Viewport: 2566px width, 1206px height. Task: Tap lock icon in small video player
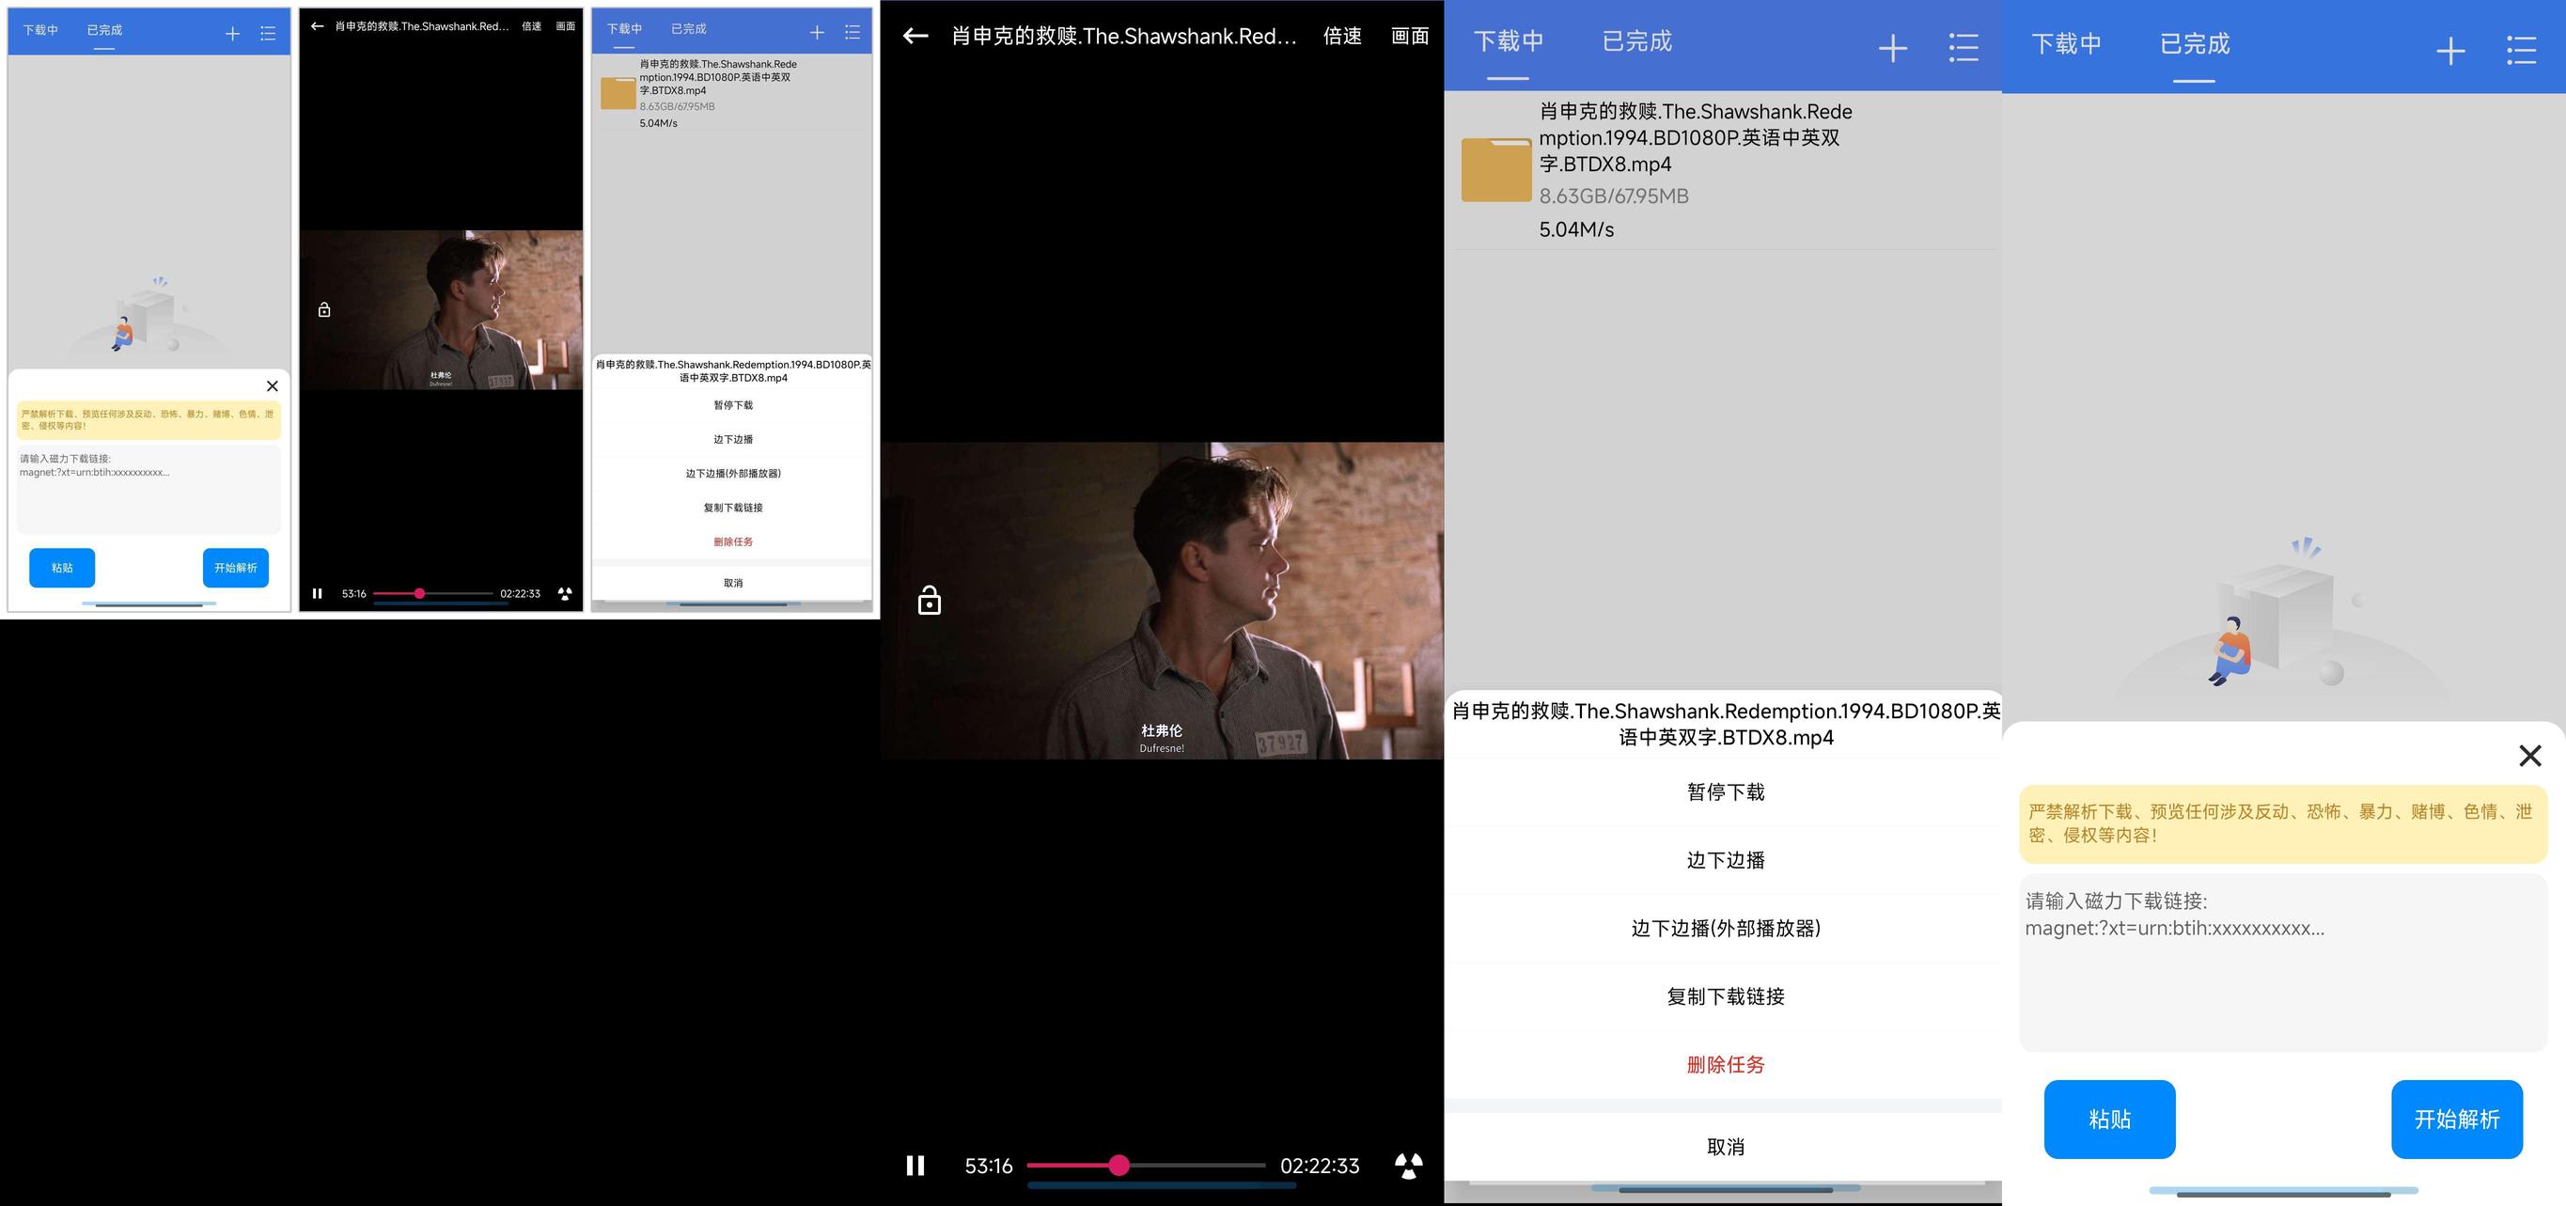click(323, 309)
